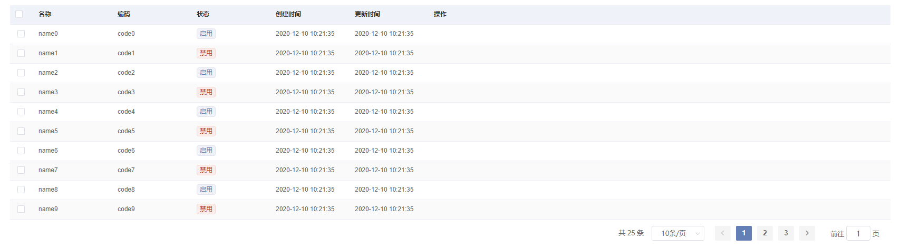Click the previous page arrow icon

[722, 233]
